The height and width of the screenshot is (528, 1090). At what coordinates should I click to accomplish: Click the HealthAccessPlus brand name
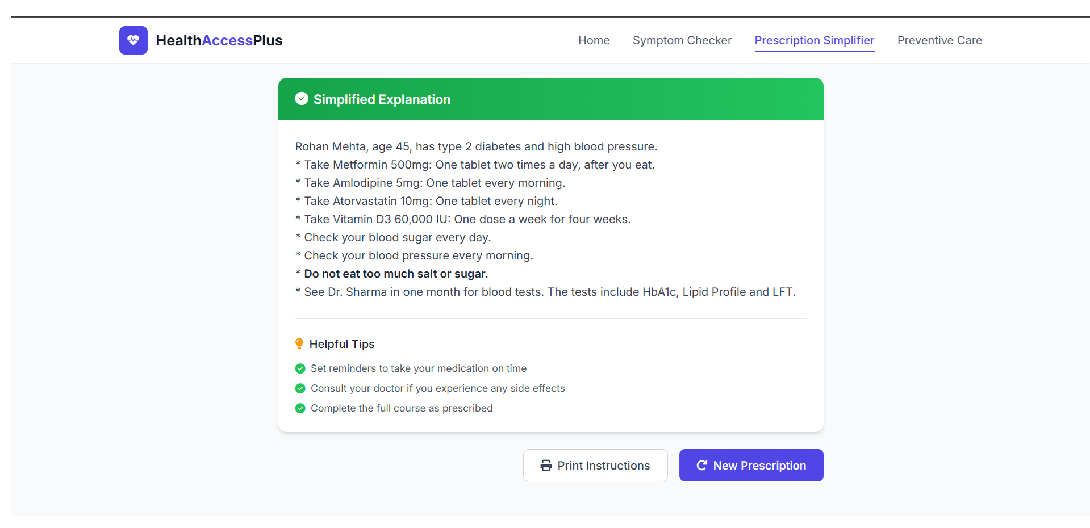[219, 40]
